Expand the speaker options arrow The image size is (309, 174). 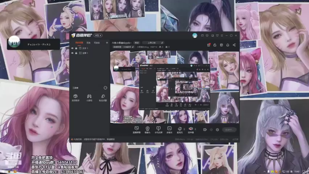coord(195,129)
